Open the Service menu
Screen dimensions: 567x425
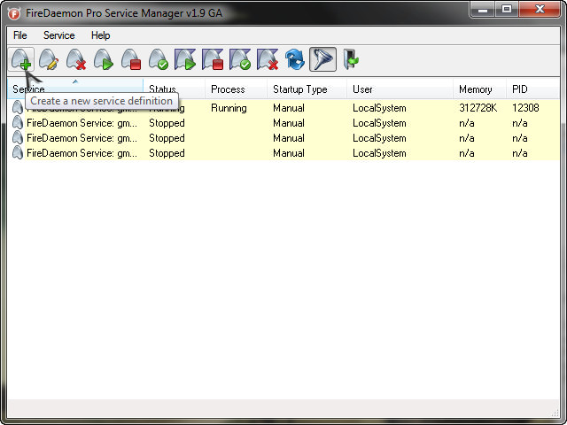[58, 35]
